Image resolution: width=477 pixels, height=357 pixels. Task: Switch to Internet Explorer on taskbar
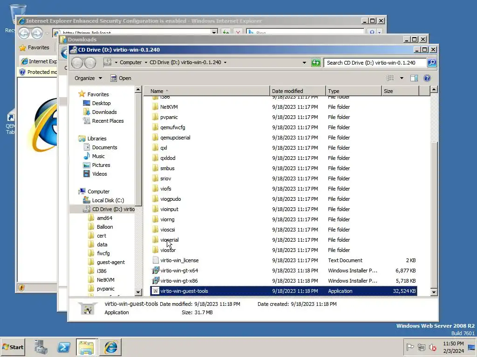110,347
